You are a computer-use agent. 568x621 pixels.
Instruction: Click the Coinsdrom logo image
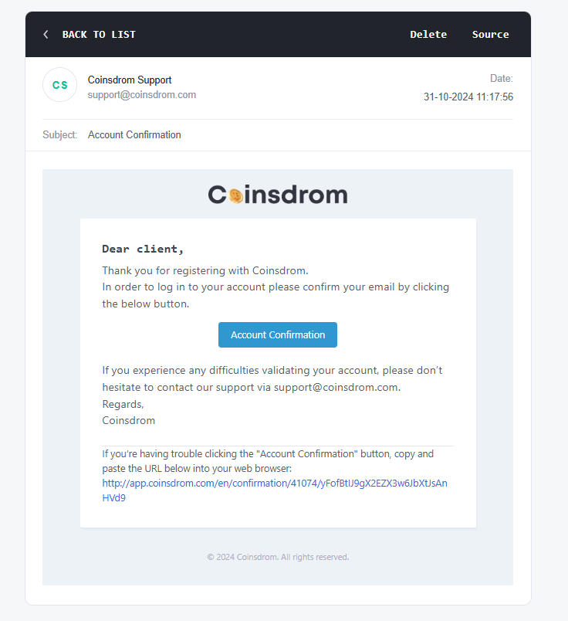(278, 195)
